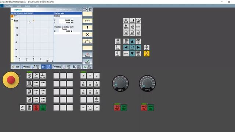Viewport: 235px width, 132px height.
Task: Click the INSERT key
Action: pos(147,47)
